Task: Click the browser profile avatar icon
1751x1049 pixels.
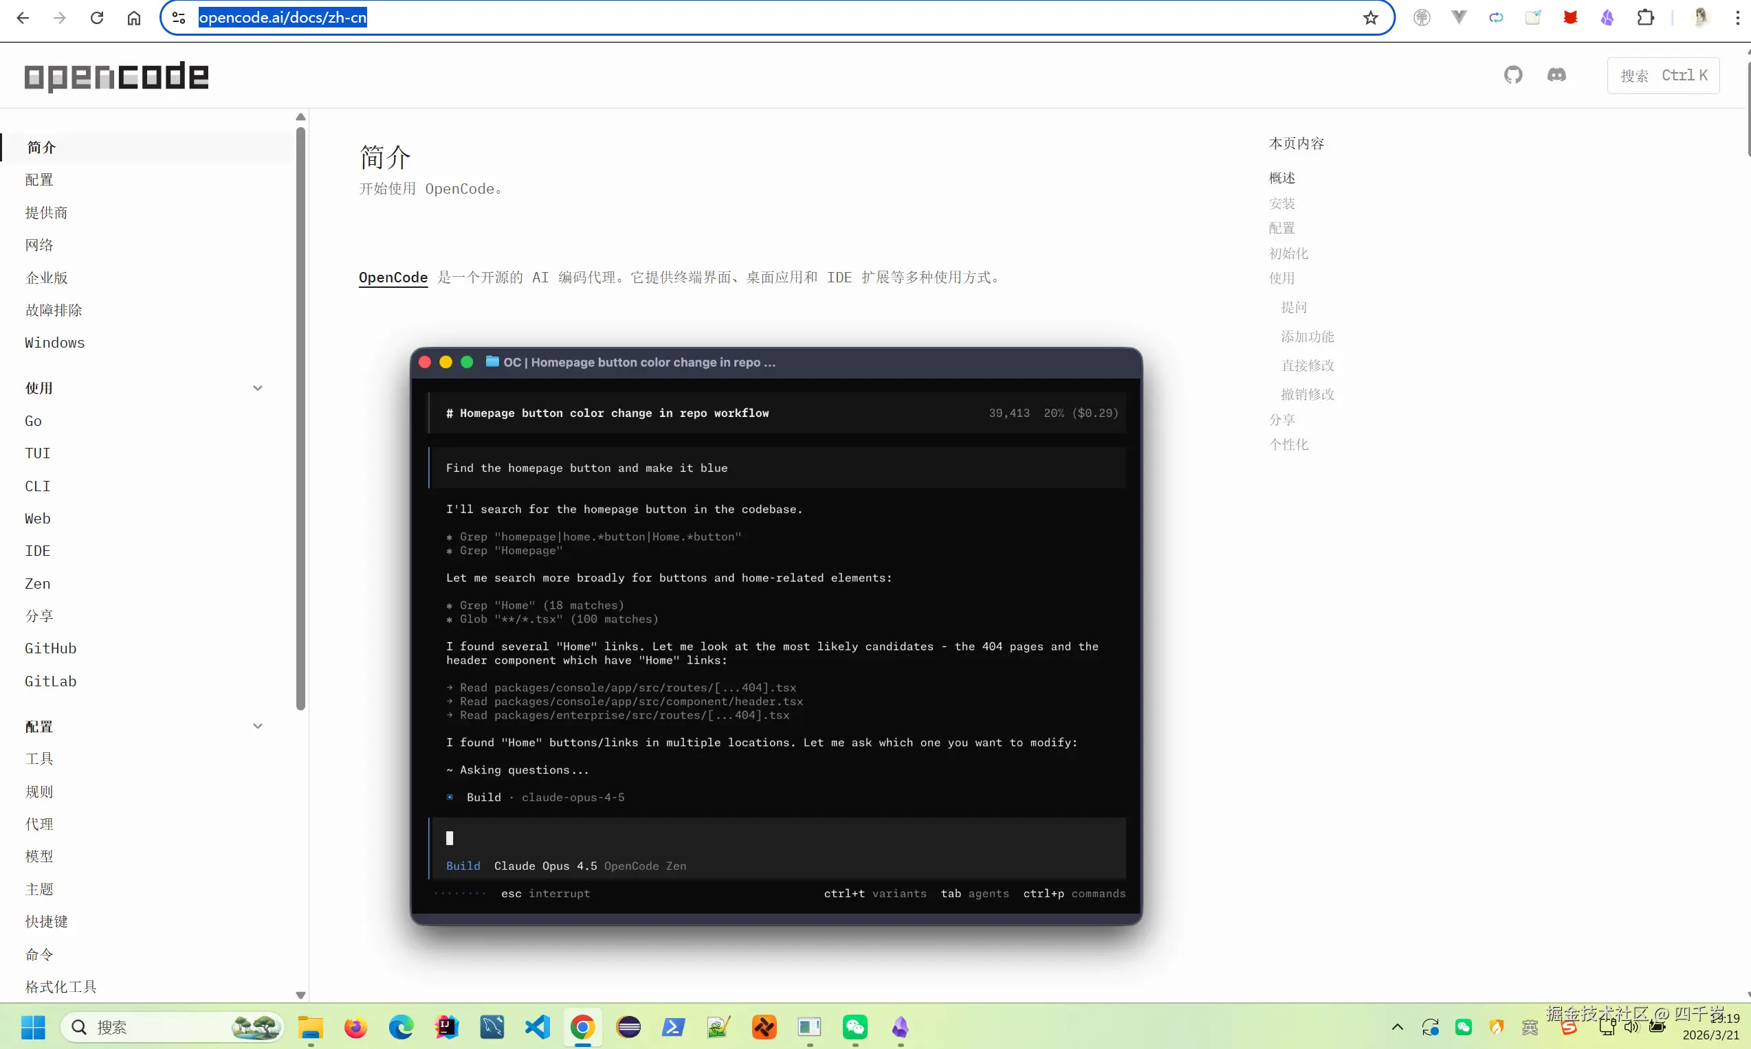Action: [1702, 17]
